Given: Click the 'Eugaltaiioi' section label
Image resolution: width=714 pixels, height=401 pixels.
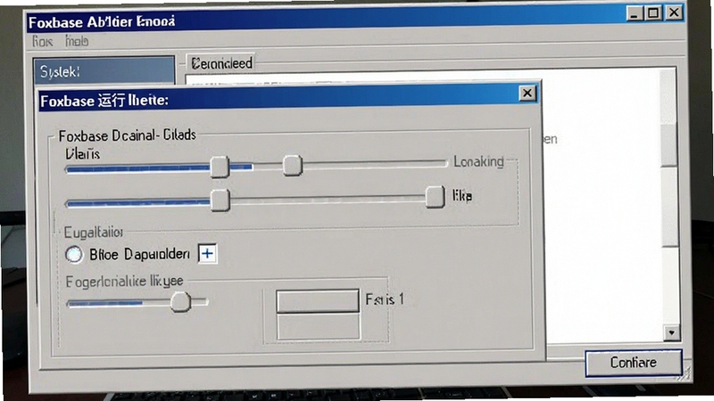Looking at the screenshot, I should tap(94, 233).
